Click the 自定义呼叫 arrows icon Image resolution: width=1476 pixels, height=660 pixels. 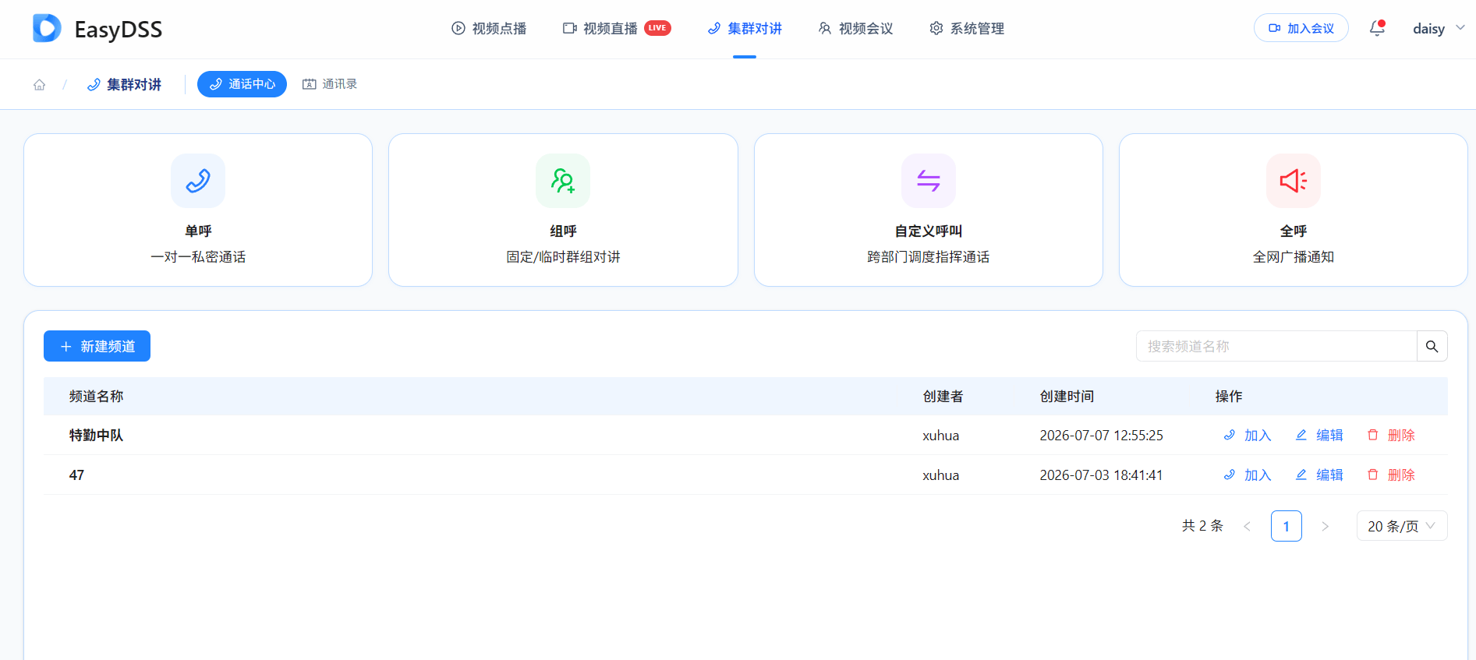pyautogui.click(x=928, y=181)
